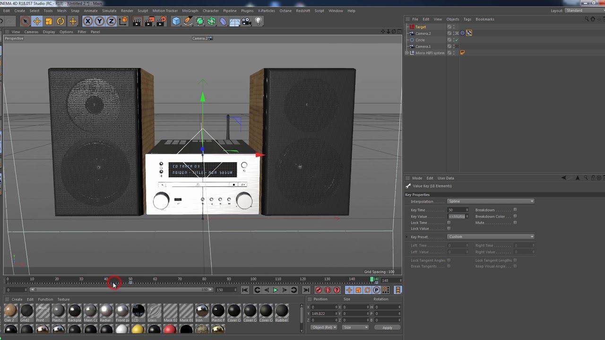605x340 pixels.
Task: Open the green generator cube icon
Action: pyautogui.click(x=200, y=21)
